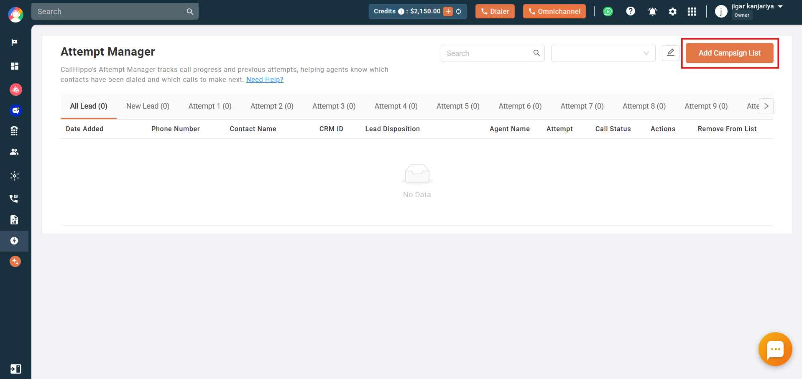Open the users/team sidebar icon

(15, 152)
